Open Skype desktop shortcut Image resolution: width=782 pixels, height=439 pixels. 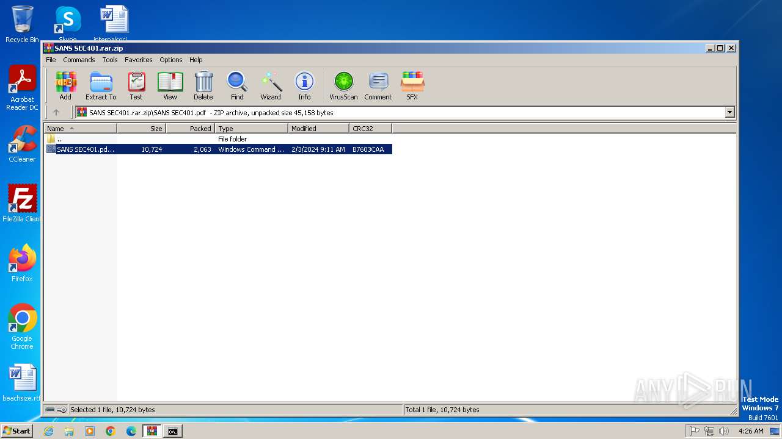[x=67, y=24]
